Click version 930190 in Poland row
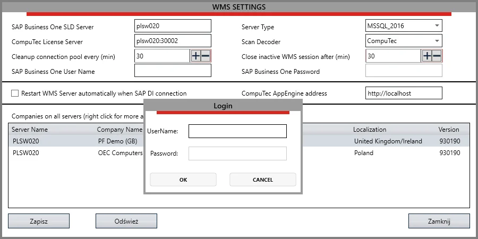The height and width of the screenshot is (239, 478). coord(450,153)
